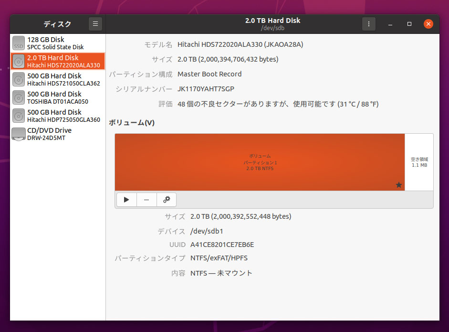Mount the selected partition with the play button
Image resolution: width=449 pixels, height=332 pixels.
tap(126, 200)
